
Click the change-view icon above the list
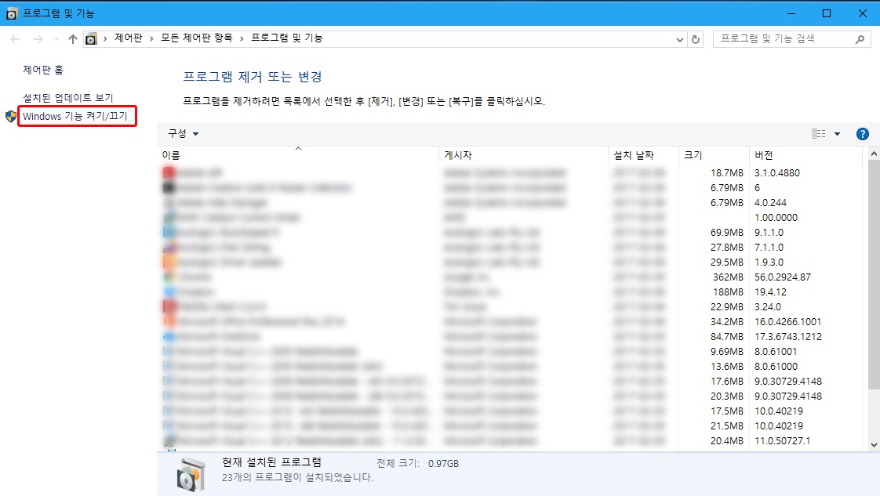[x=820, y=133]
